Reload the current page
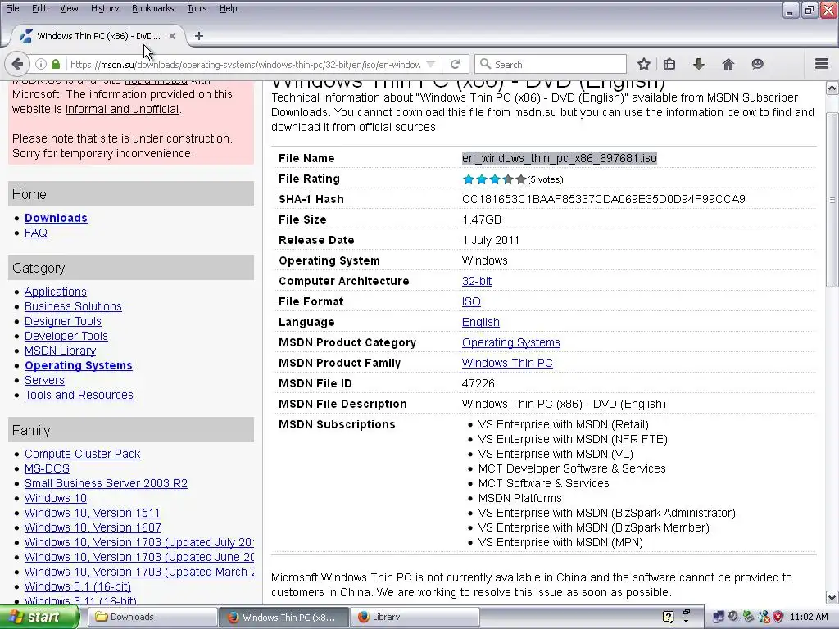 click(456, 64)
